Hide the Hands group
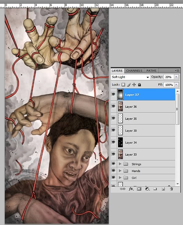Viewport: 183px width, 225px height. [x=113, y=170]
